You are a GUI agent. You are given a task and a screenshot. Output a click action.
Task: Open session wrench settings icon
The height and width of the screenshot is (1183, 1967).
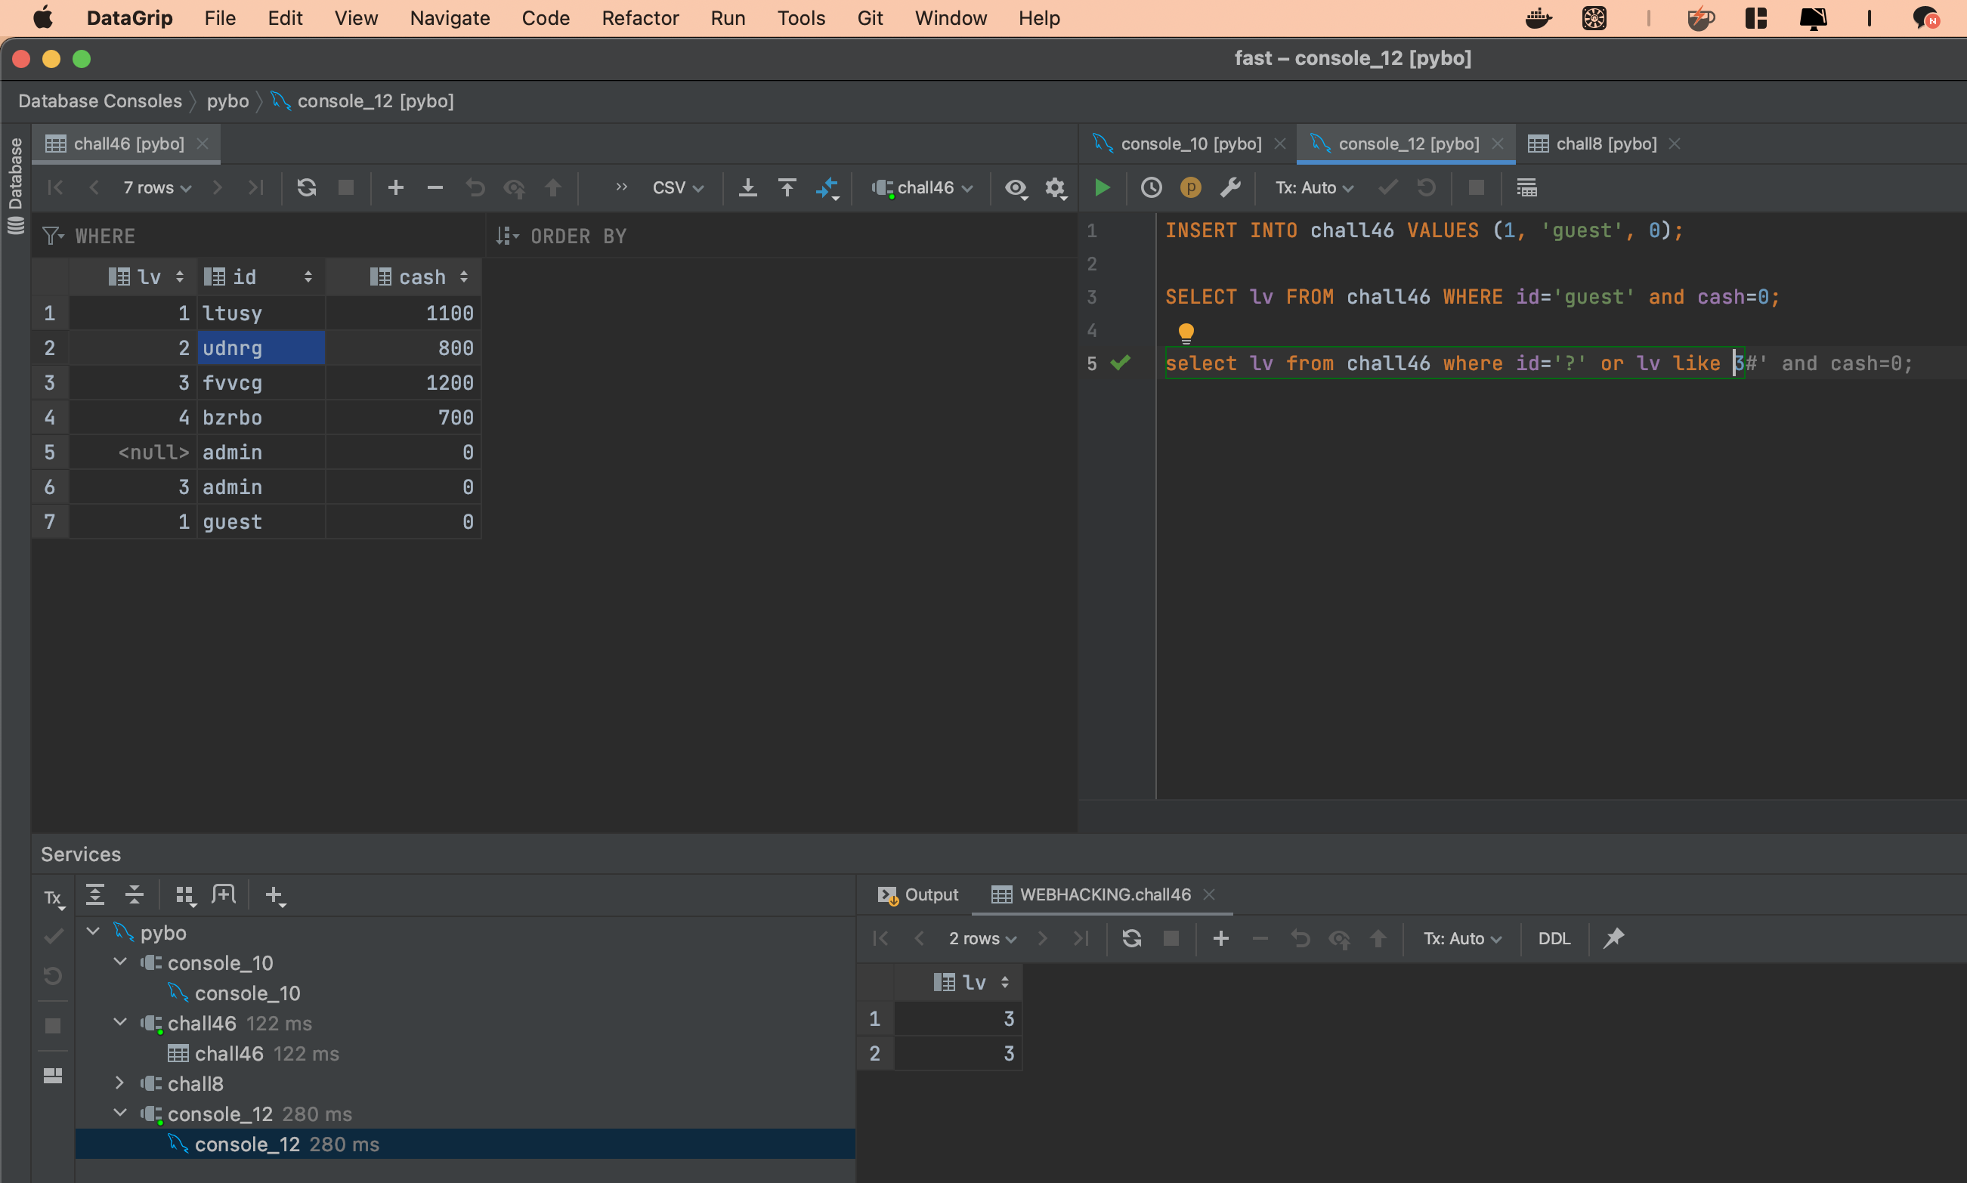(1230, 188)
